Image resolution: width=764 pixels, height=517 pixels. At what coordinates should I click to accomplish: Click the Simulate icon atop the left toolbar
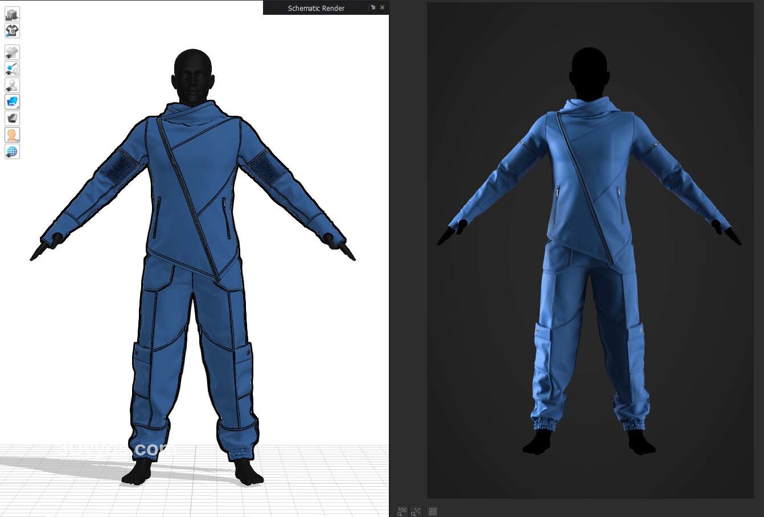[x=12, y=14]
